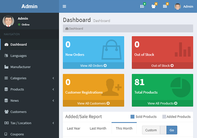
Task: Click the shopping bag icon on New Orders
Action: 111,50
